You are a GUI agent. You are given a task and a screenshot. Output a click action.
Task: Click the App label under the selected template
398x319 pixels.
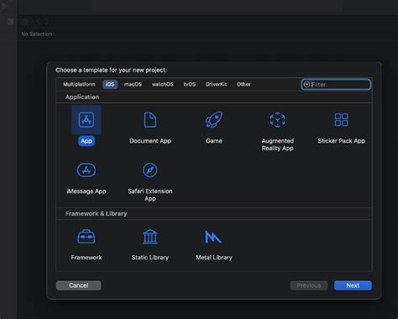(86, 141)
